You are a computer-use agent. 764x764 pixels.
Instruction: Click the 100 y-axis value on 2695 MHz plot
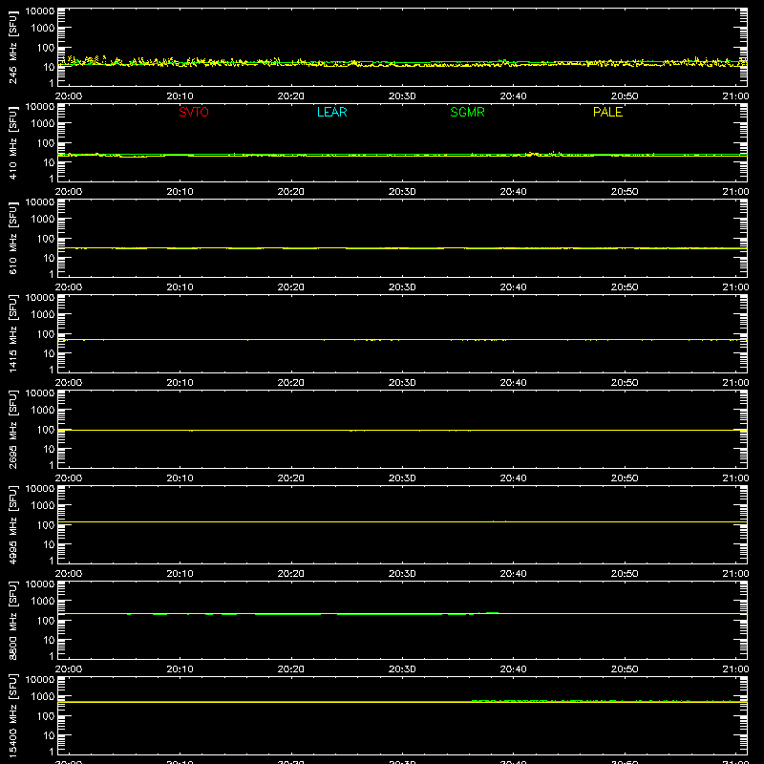click(46, 430)
